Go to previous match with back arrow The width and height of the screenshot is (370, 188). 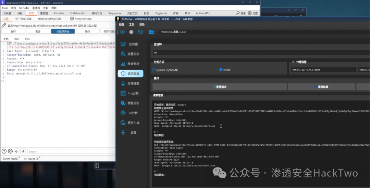pyautogui.click(x=16, y=151)
